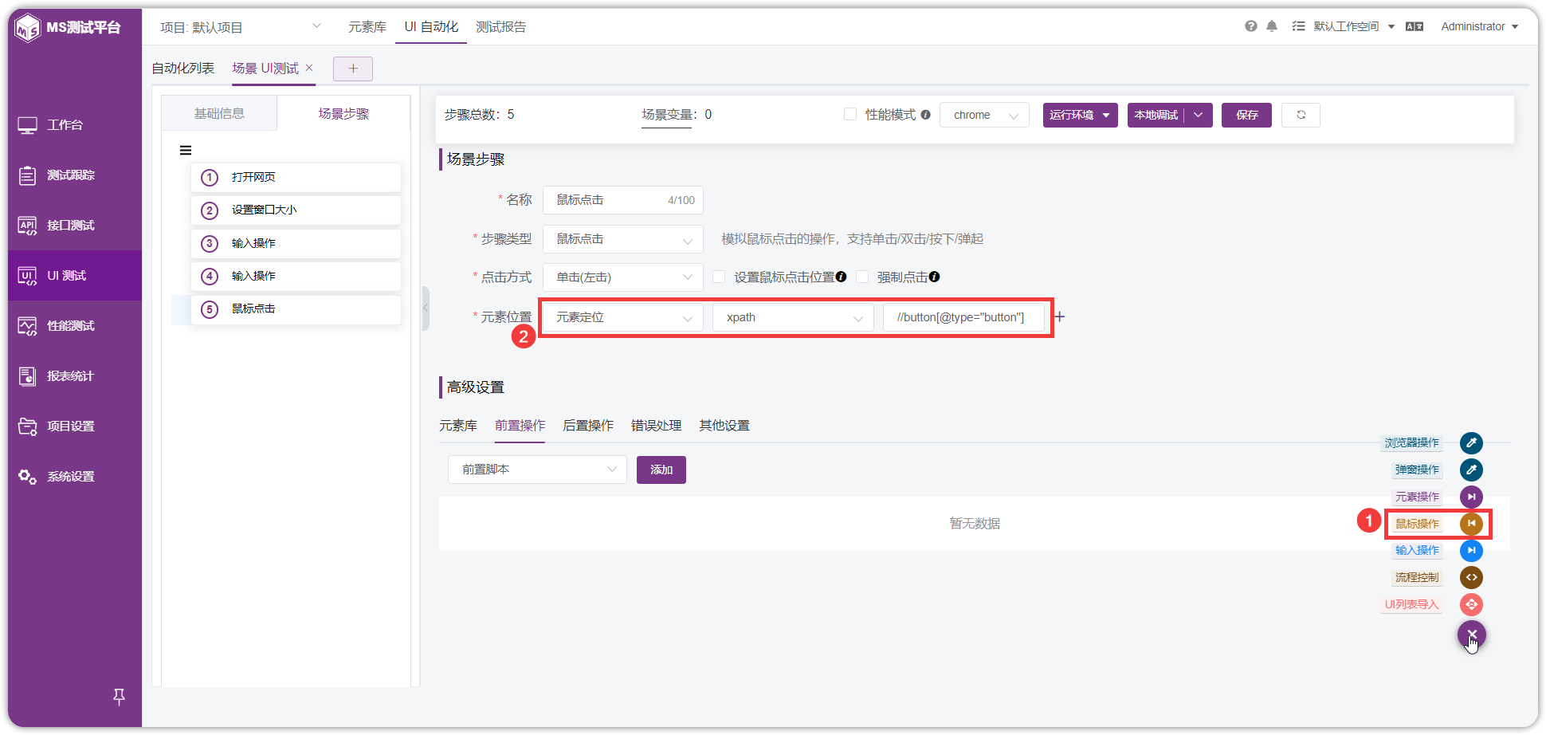Open 点击方式 dropdown 单击(左击)
The image size is (1546, 735).
[x=623, y=277]
